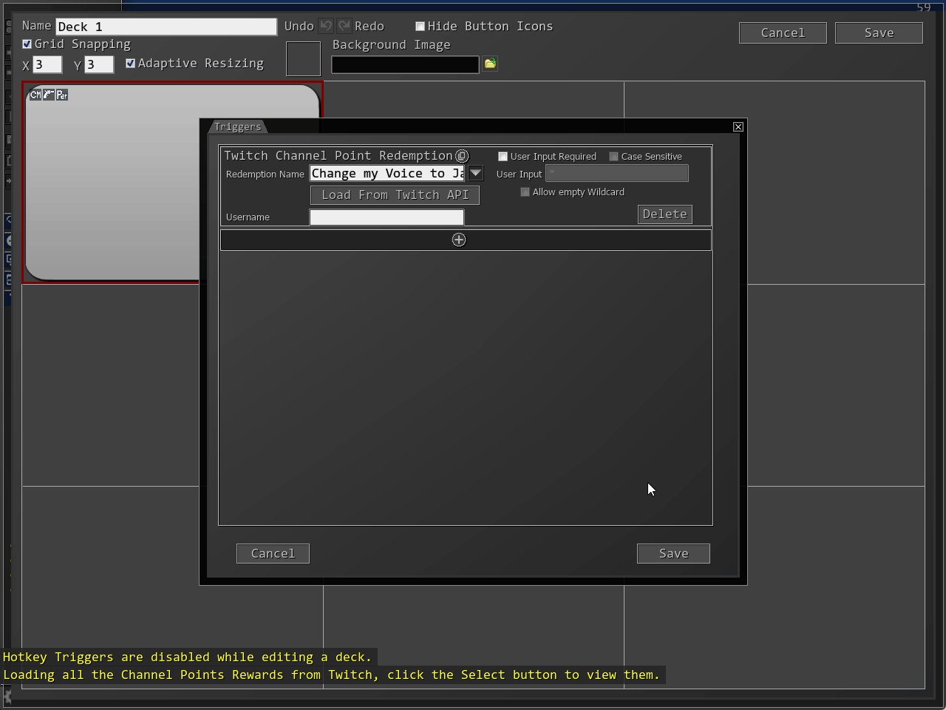
Task: Disable Adaptive Resizing checkbox
Action: [x=131, y=64]
